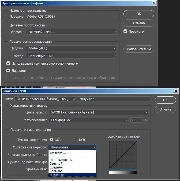The height and width of the screenshot is (181, 180).
Task: Click the Черная краска не более label
Action: (28, 155)
